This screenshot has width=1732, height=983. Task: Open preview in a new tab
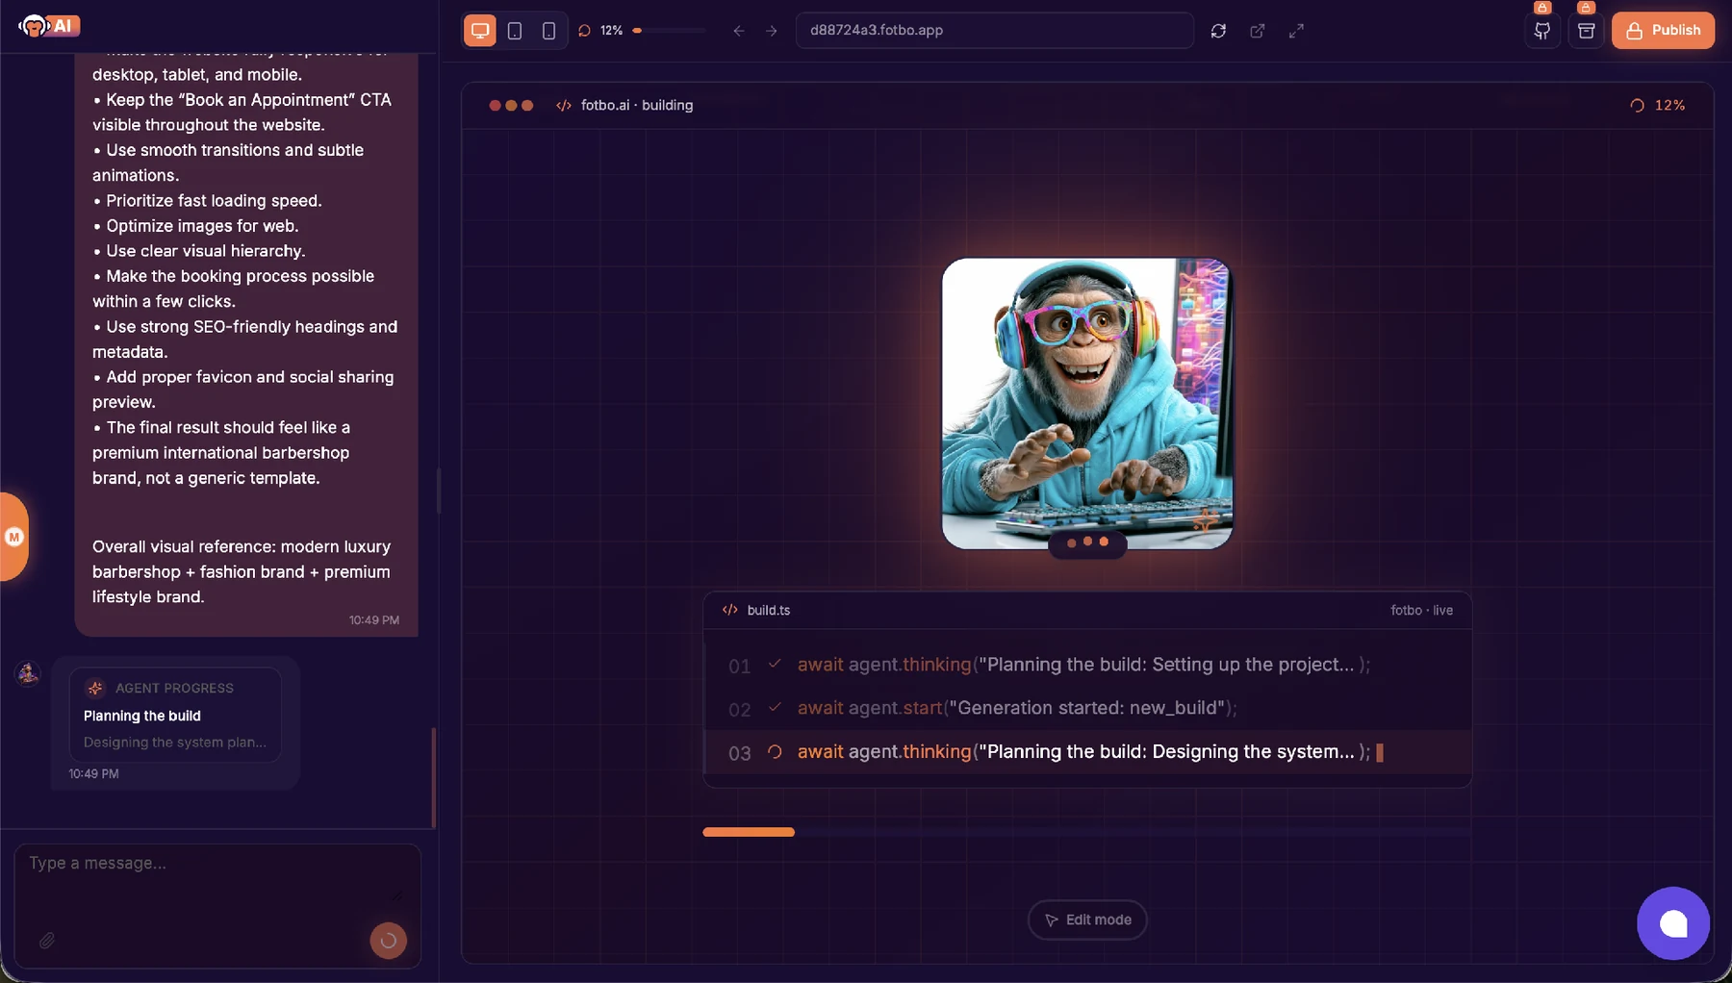[x=1258, y=31]
